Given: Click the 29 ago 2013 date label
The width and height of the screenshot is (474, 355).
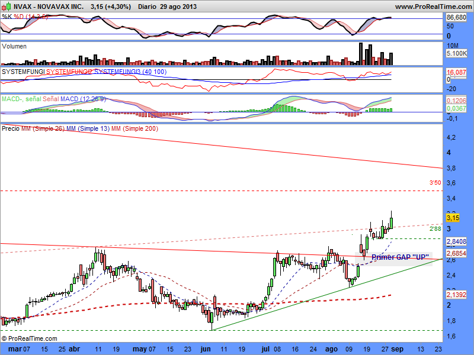Looking at the screenshot, I should 178,7.
